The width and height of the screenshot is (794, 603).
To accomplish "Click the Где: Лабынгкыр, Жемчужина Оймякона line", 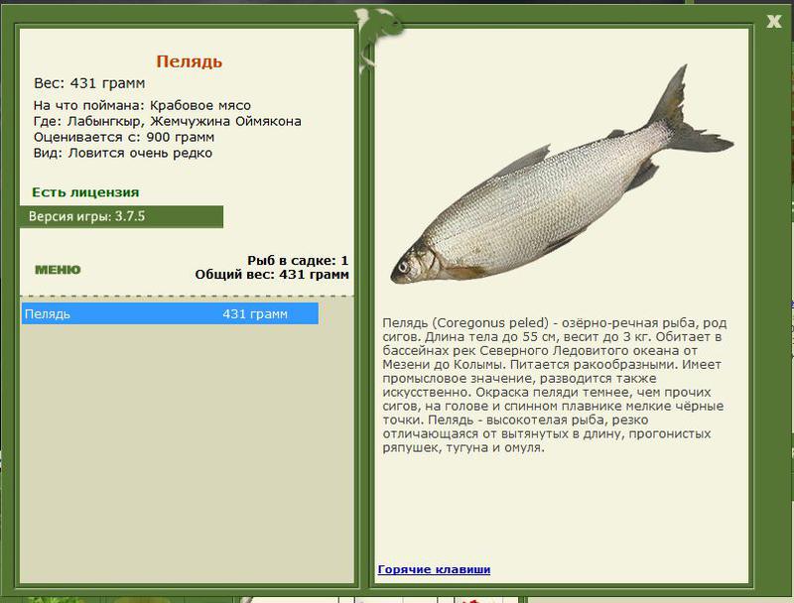I will pos(168,121).
